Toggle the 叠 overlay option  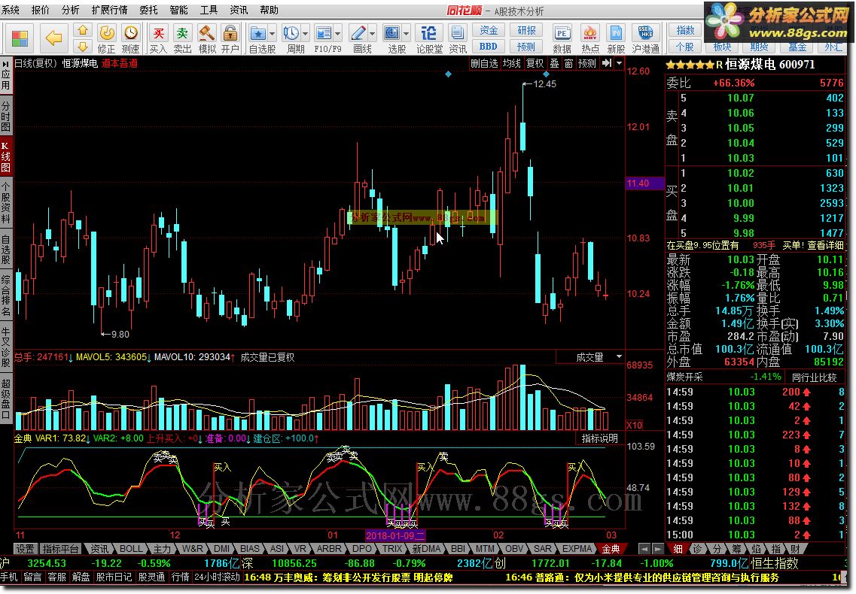[555, 63]
